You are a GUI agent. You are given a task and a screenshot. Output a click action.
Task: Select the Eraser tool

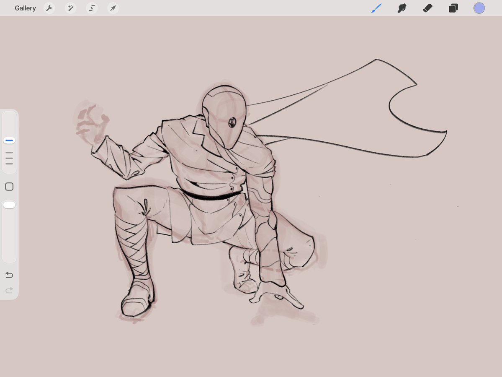(x=428, y=8)
